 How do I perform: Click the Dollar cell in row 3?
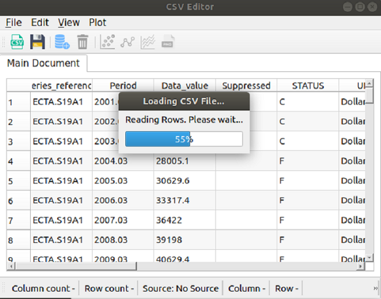pos(352,142)
